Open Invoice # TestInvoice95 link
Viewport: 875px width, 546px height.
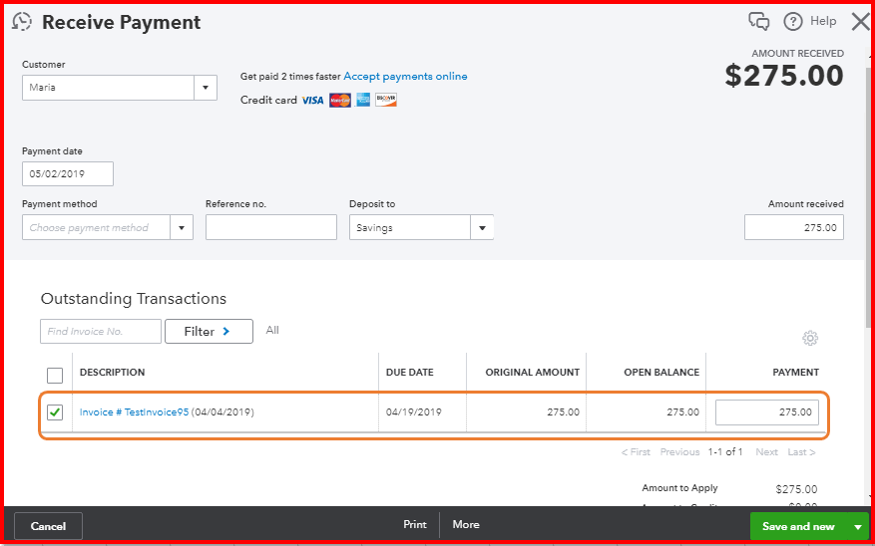[x=134, y=412]
